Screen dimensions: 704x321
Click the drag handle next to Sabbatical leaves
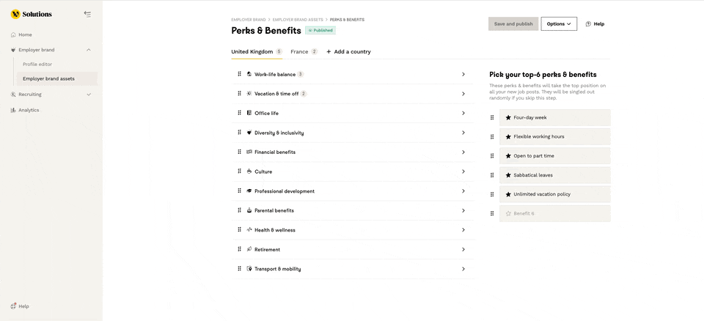pos(492,175)
